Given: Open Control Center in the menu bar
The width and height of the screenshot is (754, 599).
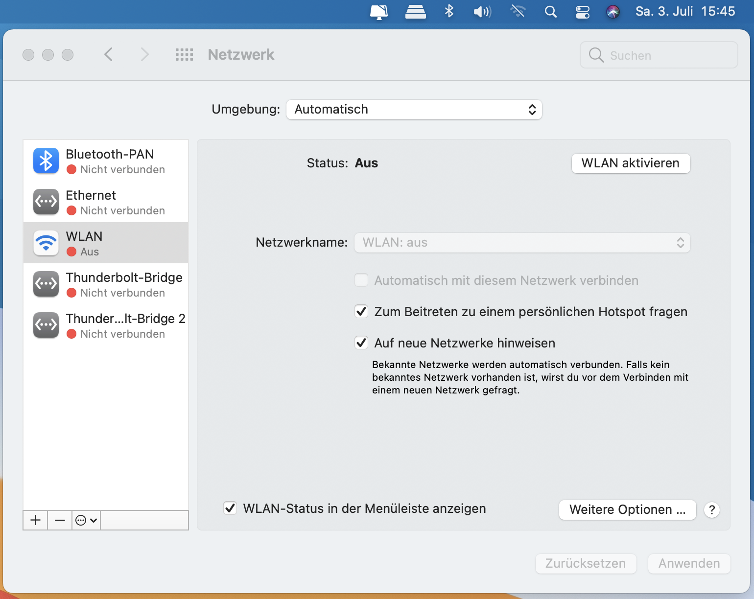Looking at the screenshot, I should tap(582, 12).
